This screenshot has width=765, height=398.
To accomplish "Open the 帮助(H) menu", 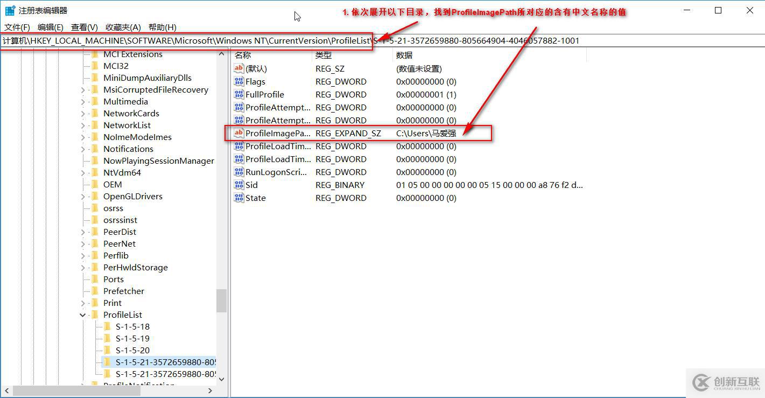I will click(163, 27).
